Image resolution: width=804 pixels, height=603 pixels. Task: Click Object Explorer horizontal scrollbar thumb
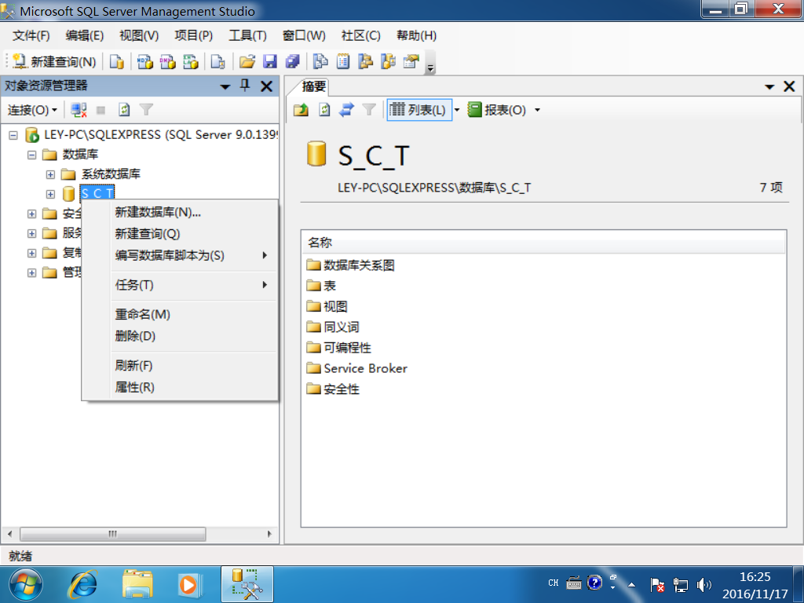[x=113, y=534]
